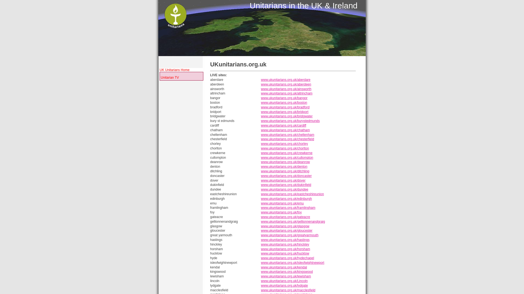
Task: Open the crewkerne site link
Action: click(x=287, y=153)
